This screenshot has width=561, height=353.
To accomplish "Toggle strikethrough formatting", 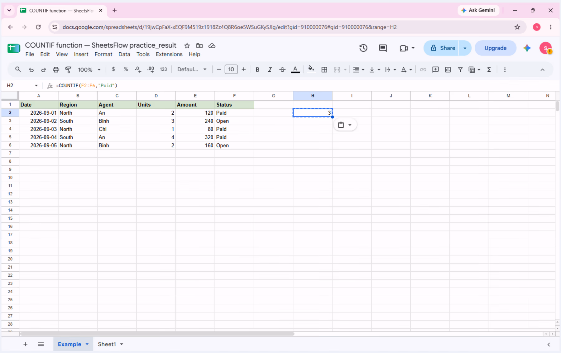I will click(282, 69).
